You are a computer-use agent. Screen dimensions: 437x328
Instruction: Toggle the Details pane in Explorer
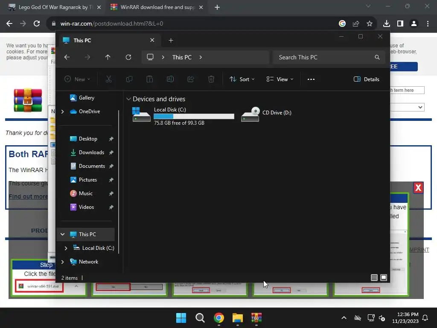(366, 79)
